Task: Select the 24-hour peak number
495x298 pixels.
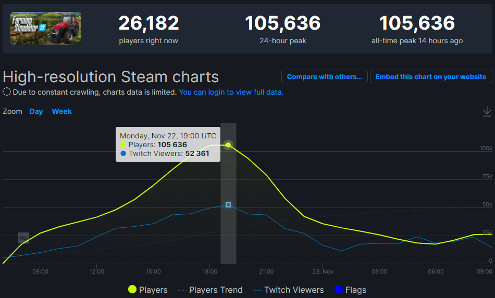Action: (x=282, y=23)
